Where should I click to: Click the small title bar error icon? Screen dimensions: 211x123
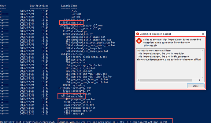[137, 33]
